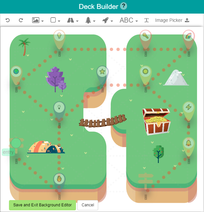The width and height of the screenshot is (204, 212).
Task: Click the middle lightbulb map pin
Action: 59,111
